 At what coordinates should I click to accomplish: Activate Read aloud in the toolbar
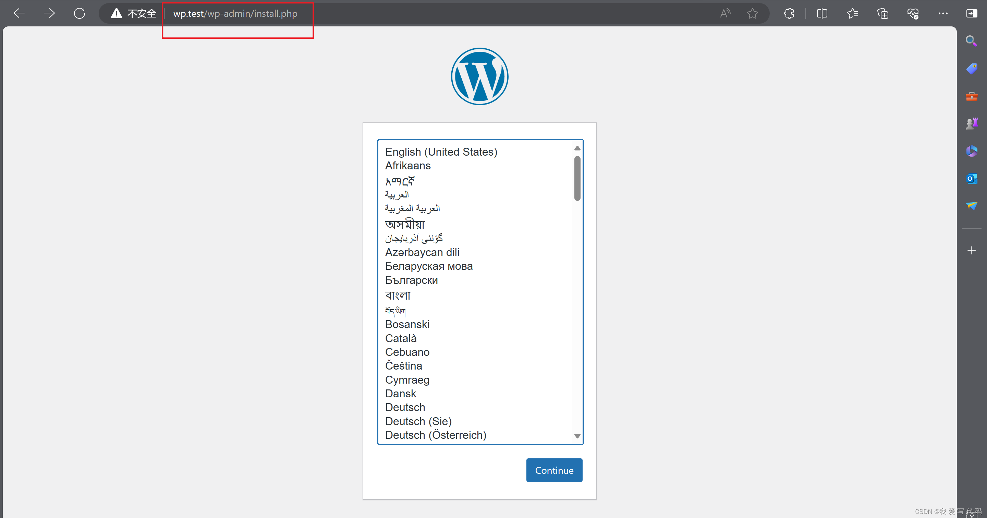(x=725, y=13)
